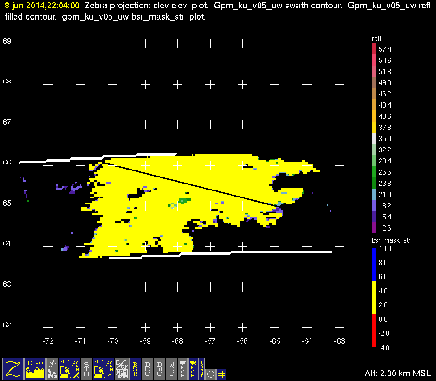Toggle the TOPO topography overlay icon
Image resolution: width=436 pixels, height=381 pixels.
click(x=35, y=368)
